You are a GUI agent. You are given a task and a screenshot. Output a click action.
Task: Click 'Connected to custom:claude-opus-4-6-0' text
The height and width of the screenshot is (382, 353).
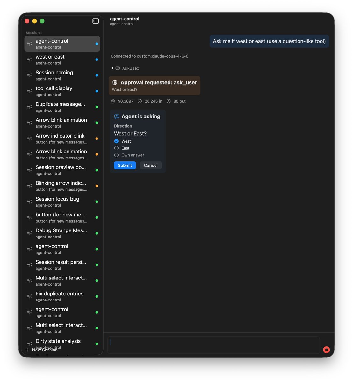pyautogui.click(x=149, y=56)
